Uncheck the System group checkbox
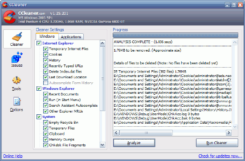Image resolution: width=245 pixels, height=161 pixels. tap(39, 117)
